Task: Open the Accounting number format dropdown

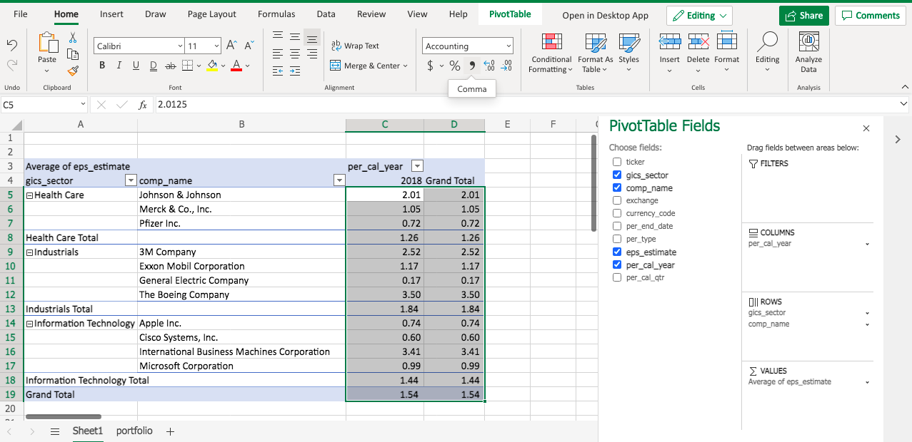Action: tap(508, 46)
